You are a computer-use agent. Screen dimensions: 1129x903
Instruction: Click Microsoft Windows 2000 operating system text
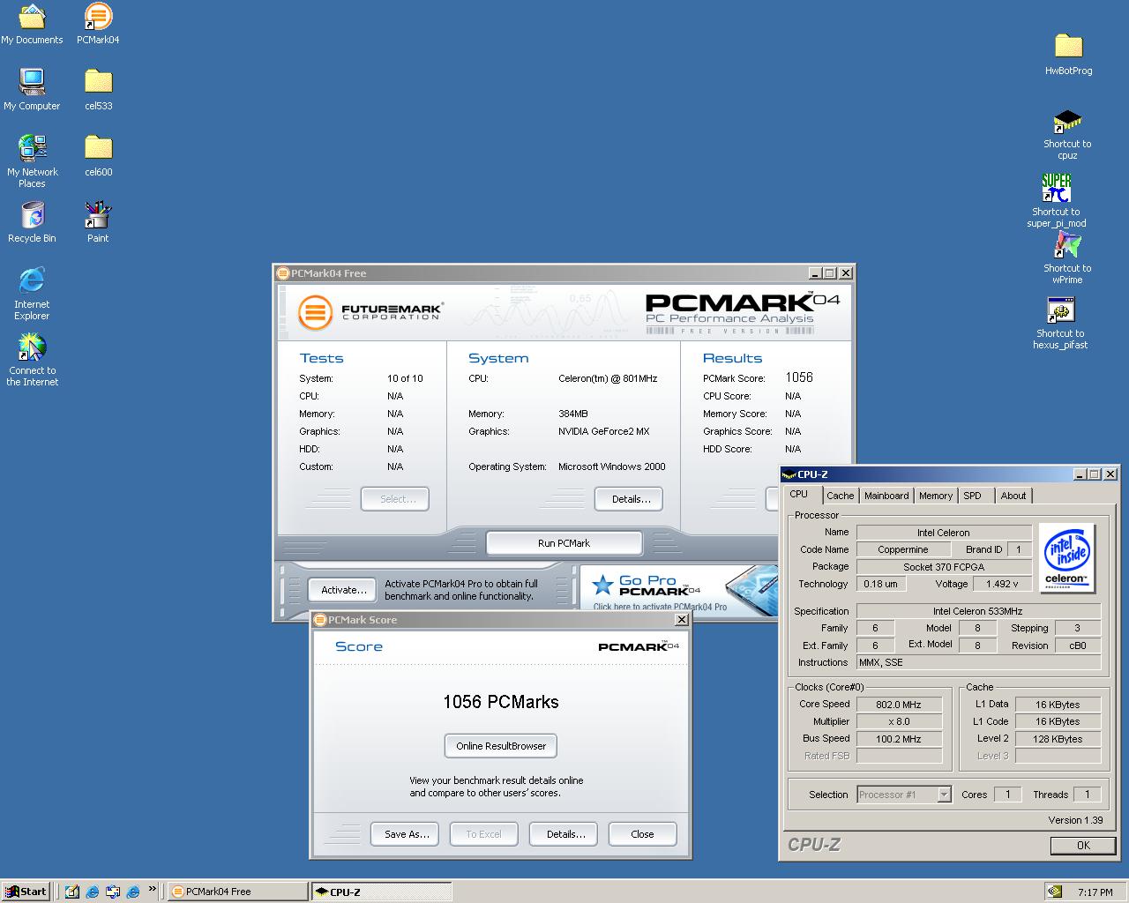611,466
